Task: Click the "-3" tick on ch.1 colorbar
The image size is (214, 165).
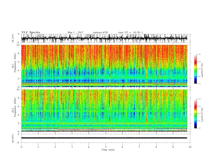Action: (x=199, y=54)
